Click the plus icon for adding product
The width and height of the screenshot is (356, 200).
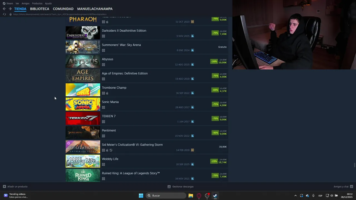pos(4,187)
